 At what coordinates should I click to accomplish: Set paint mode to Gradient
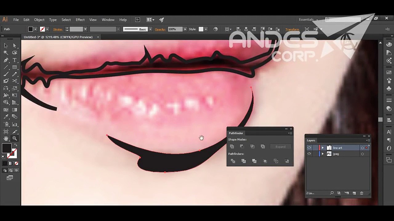coord(11,164)
